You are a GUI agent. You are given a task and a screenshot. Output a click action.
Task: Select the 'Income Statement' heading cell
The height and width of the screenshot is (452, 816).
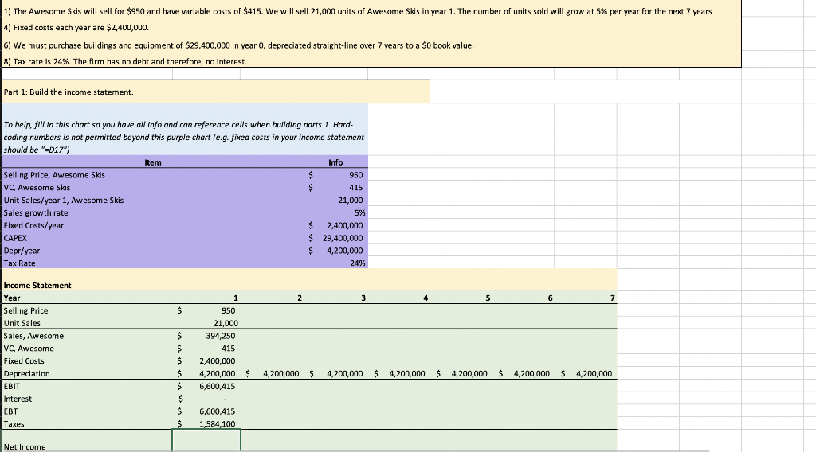click(x=37, y=285)
